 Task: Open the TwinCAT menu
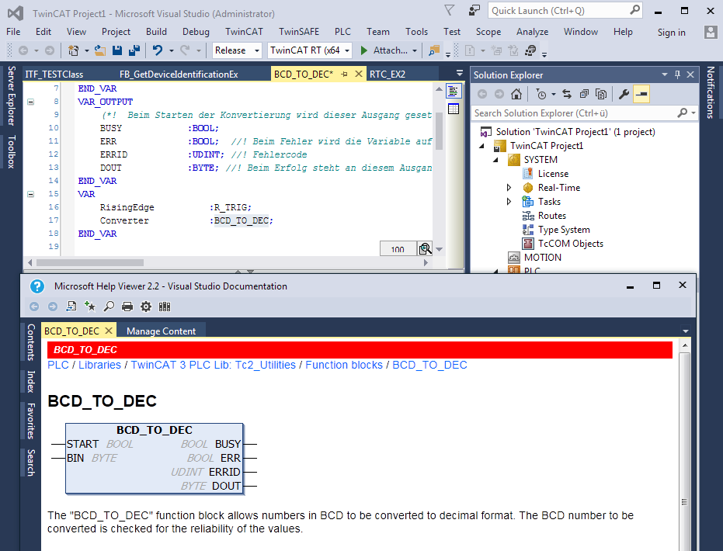(x=244, y=32)
